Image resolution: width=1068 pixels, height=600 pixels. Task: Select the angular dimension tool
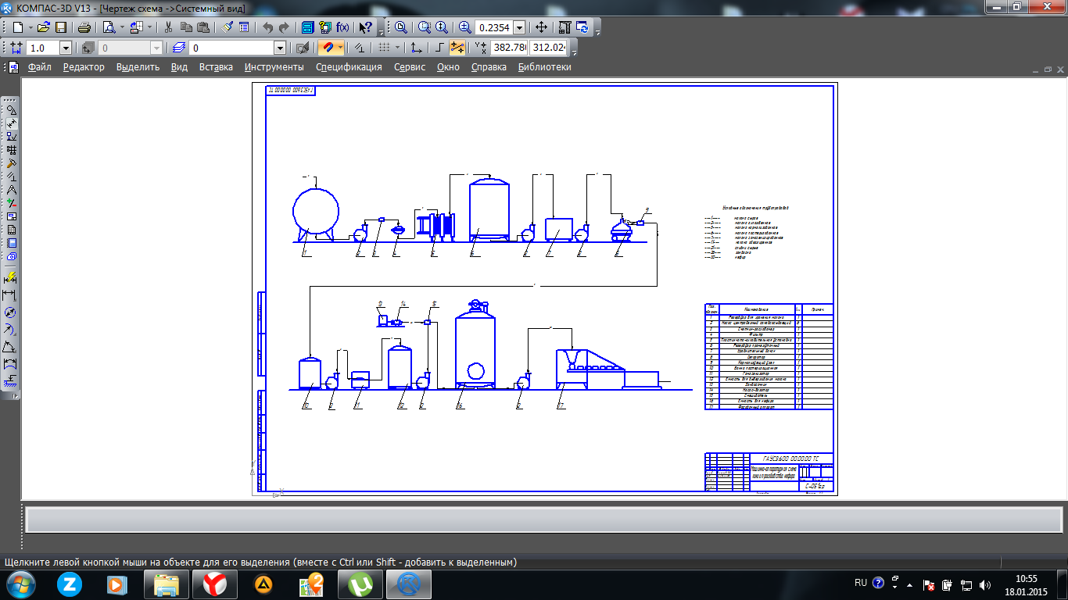10,347
